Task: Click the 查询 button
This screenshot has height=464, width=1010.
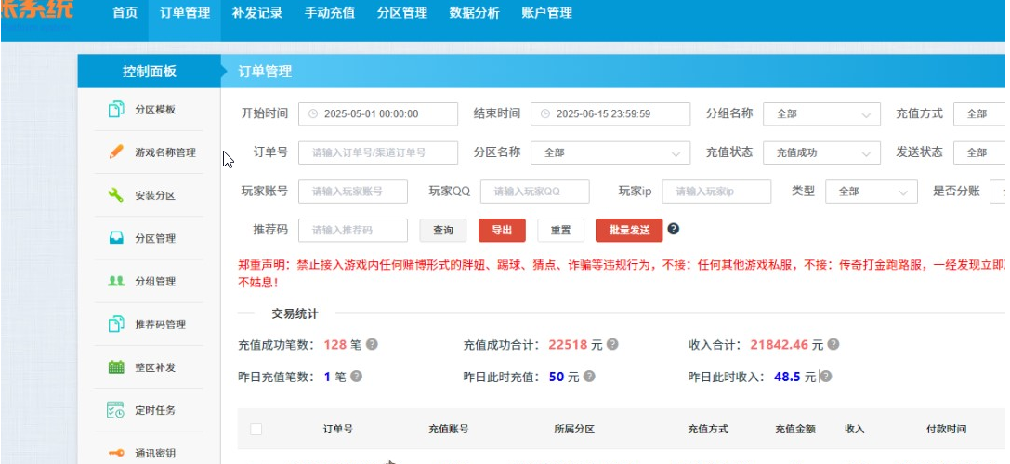Action: tap(443, 230)
